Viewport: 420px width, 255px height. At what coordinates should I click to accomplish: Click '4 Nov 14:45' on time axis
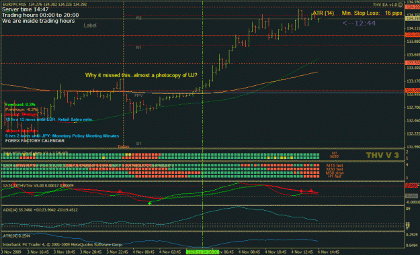[x=329, y=252]
